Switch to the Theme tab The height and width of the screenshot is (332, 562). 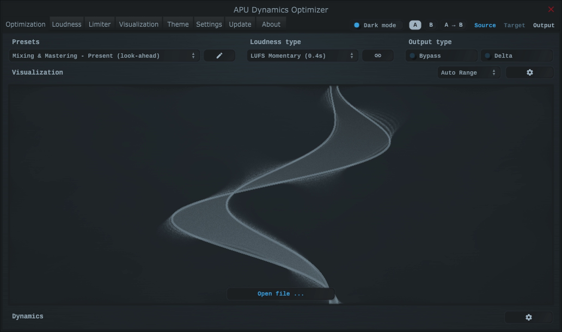[x=178, y=24]
